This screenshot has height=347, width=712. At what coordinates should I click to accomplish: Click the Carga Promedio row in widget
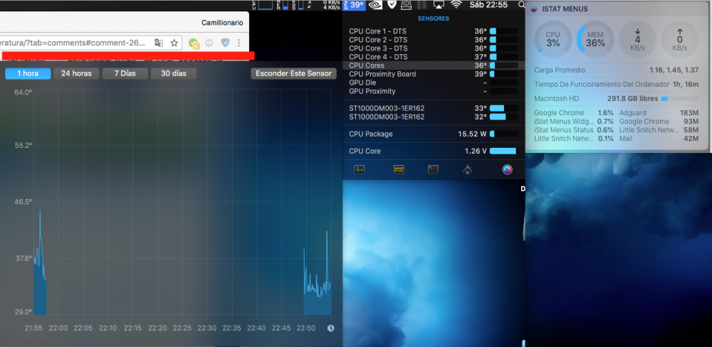[x=616, y=70]
